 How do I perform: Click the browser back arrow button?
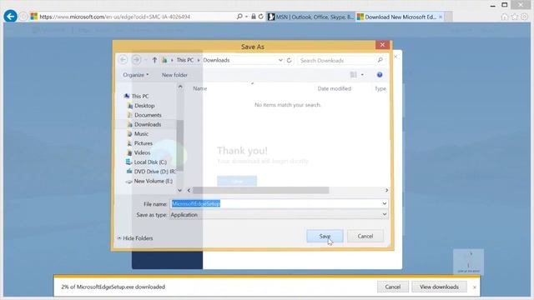point(10,17)
